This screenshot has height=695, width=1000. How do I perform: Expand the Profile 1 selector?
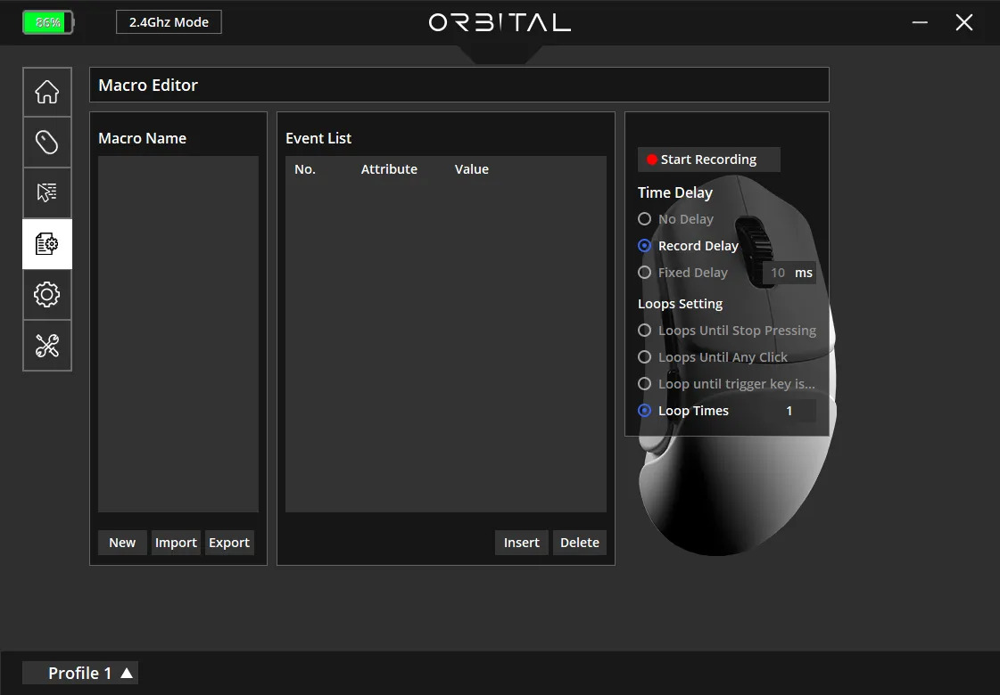[x=79, y=673]
